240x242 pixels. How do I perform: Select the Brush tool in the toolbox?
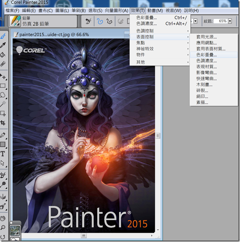[3, 36]
